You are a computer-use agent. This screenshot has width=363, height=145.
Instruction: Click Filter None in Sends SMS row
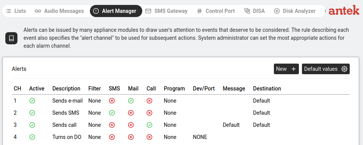pos(94,113)
